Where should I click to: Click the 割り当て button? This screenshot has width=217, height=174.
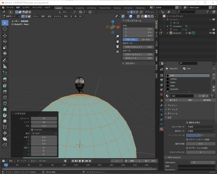coord(173,100)
